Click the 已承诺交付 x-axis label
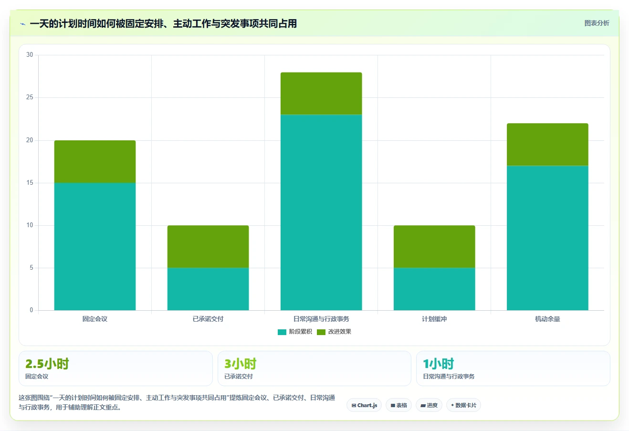 (208, 319)
